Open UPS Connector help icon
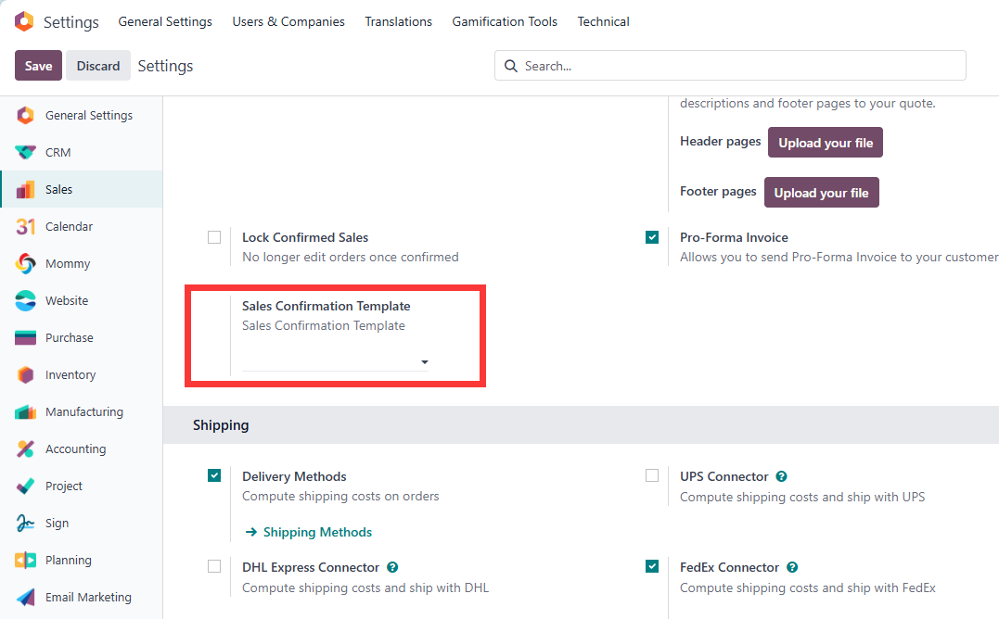999x619 pixels. [782, 476]
